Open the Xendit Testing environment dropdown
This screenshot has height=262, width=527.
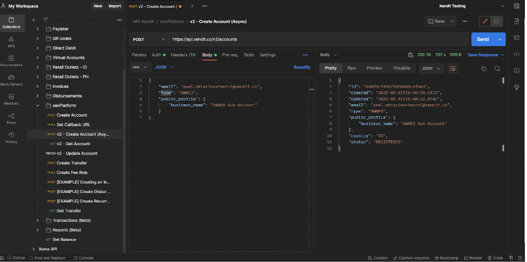[471, 6]
